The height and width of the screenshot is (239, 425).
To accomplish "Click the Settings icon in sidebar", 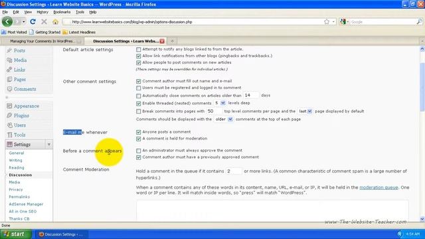I will pyautogui.click(x=9, y=145).
